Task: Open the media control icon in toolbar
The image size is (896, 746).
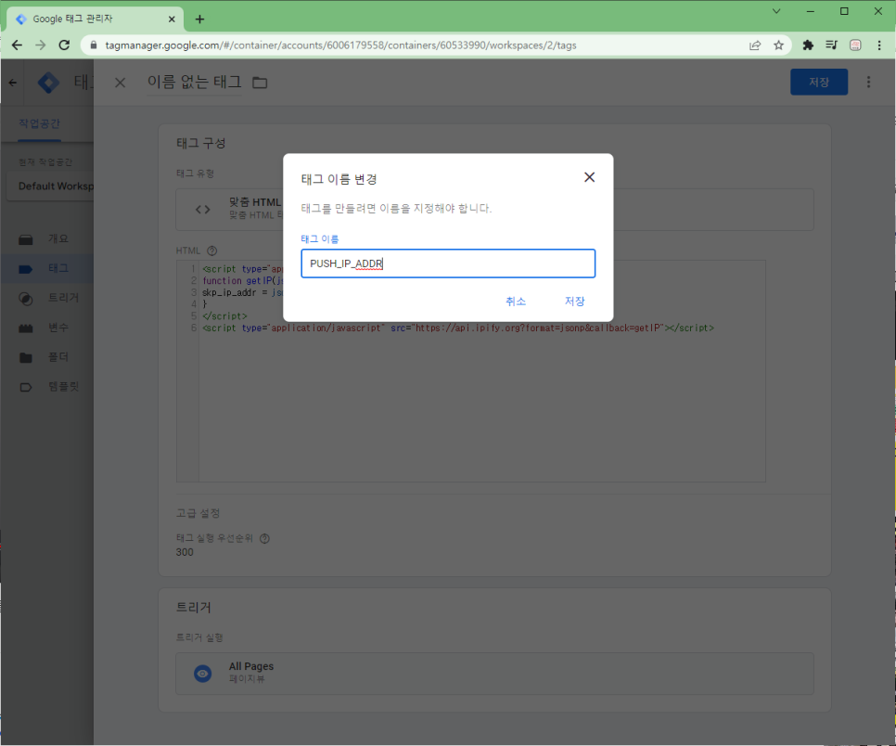Action: (x=831, y=45)
